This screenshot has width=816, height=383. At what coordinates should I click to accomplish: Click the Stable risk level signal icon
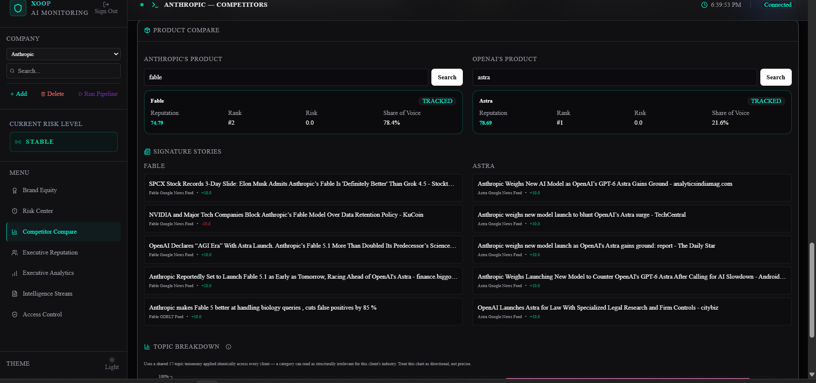point(18,142)
